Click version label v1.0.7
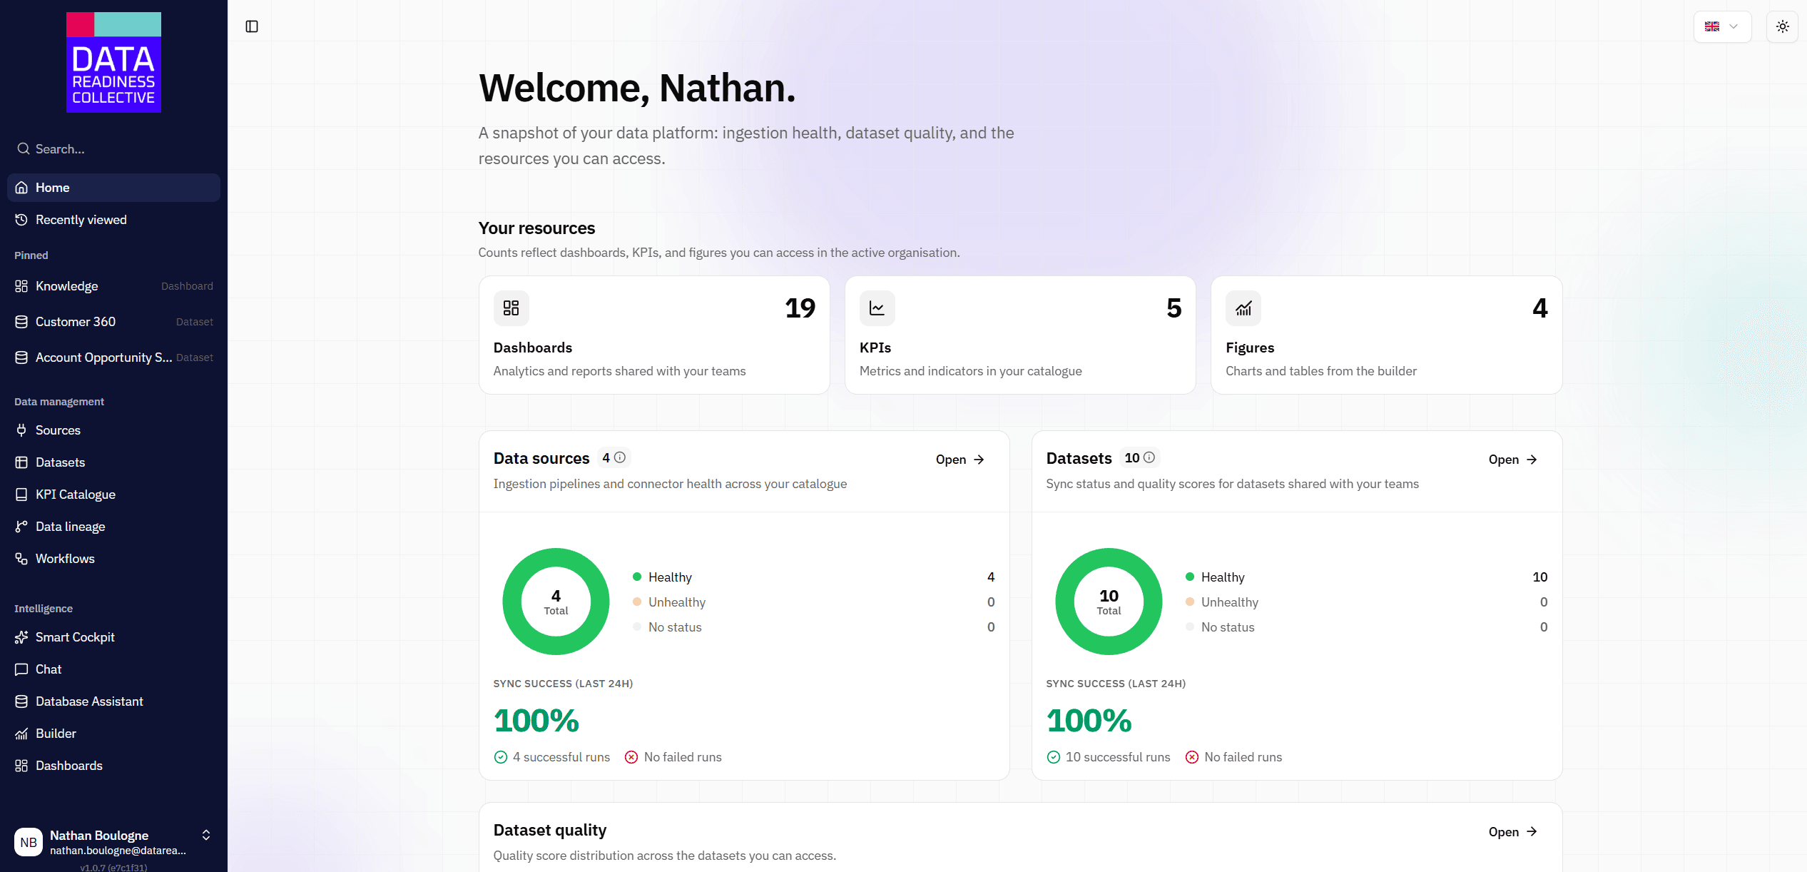Image resolution: width=1807 pixels, height=872 pixels. 113,868
